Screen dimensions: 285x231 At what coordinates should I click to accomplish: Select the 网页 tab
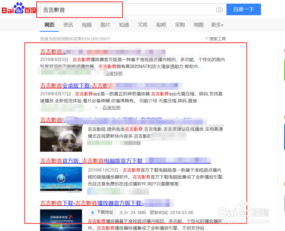[49, 25]
